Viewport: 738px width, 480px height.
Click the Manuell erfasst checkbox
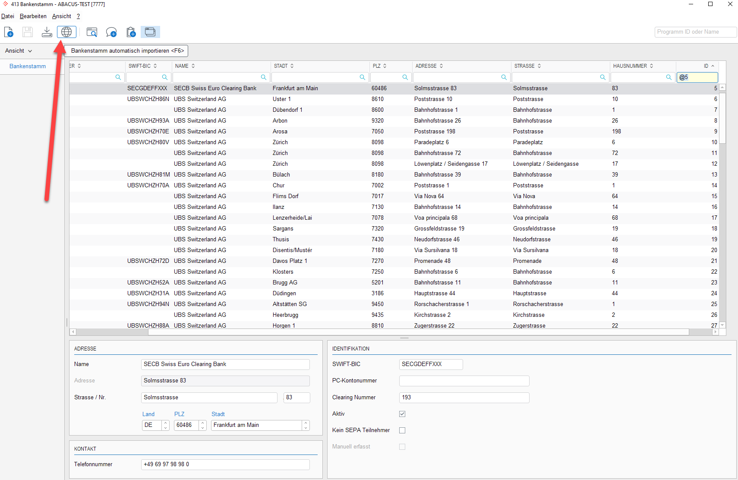pyautogui.click(x=402, y=447)
